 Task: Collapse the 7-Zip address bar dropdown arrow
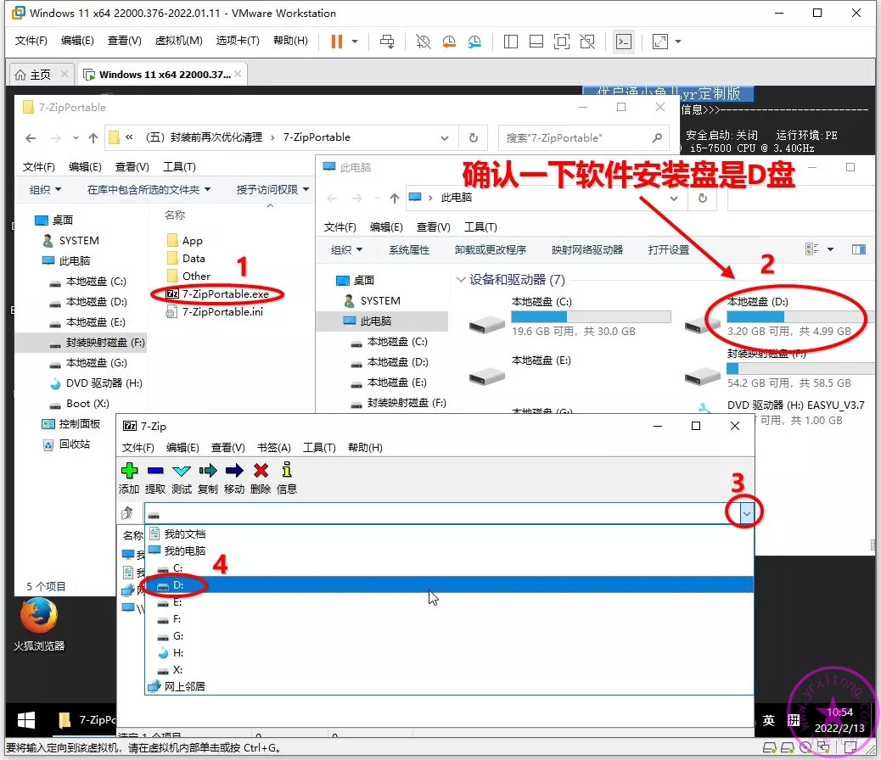click(746, 513)
